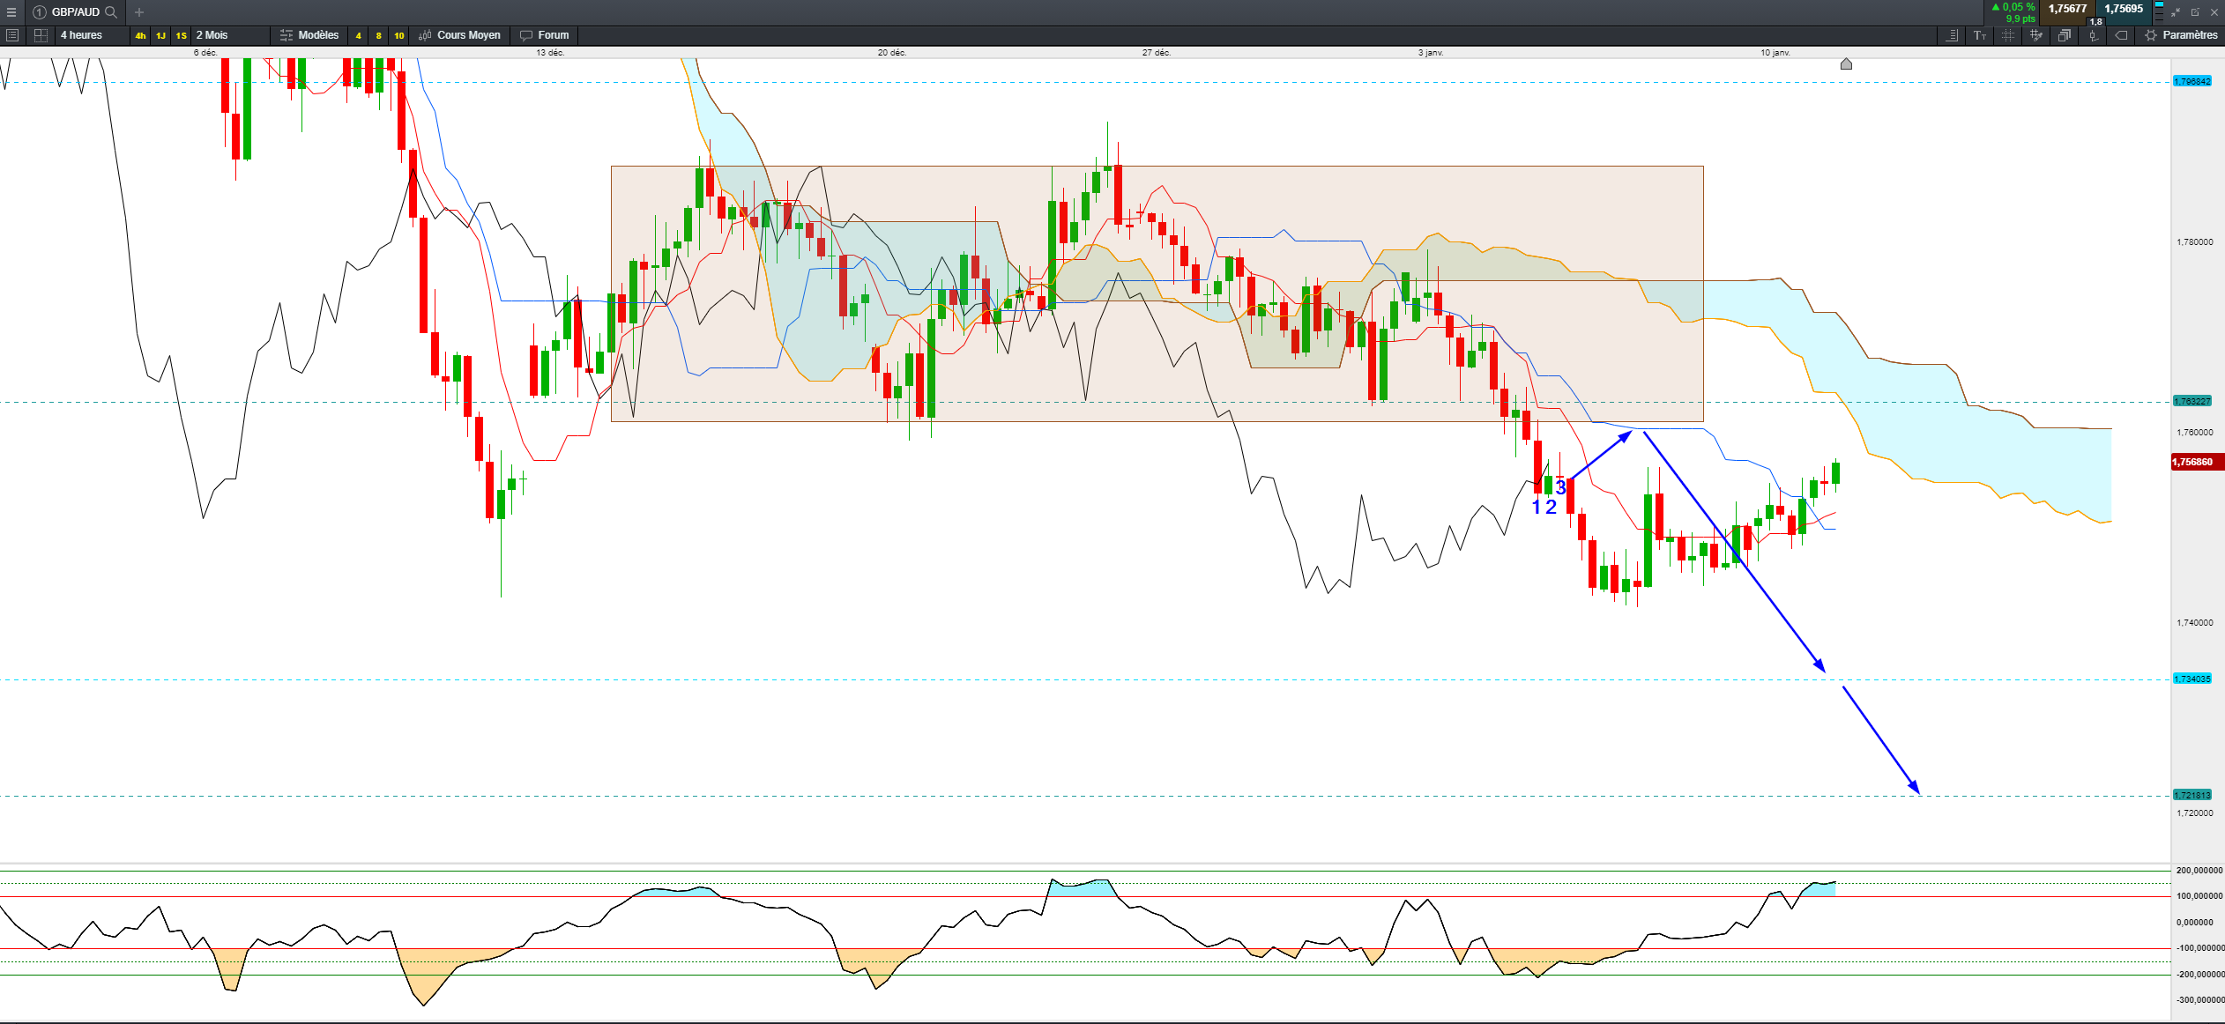The height and width of the screenshot is (1024, 2225).
Task: Open the main hamburger menu
Action: coord(11,12)
